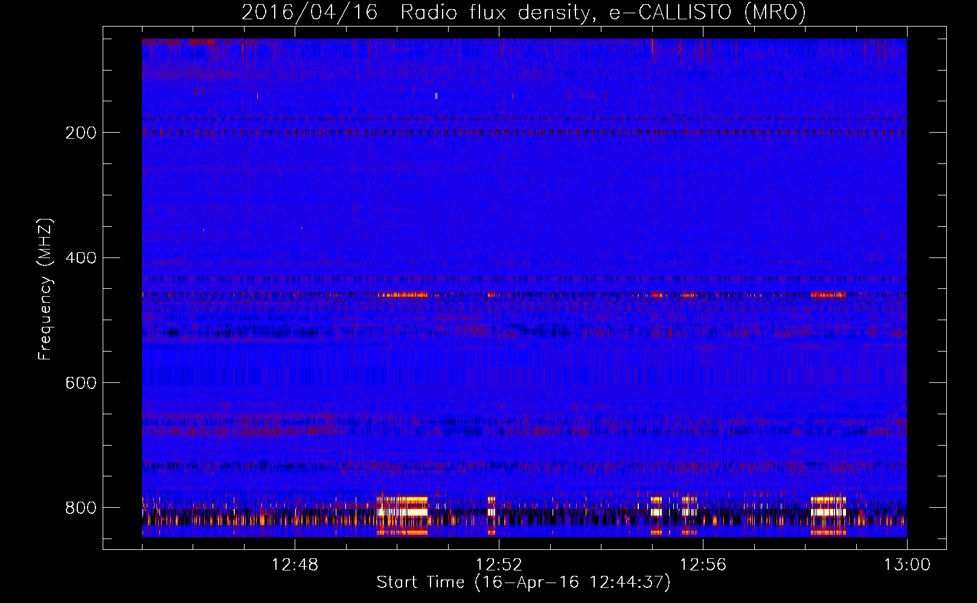
Task: Click the 13:00 time tick label
Action: (907, 565)
